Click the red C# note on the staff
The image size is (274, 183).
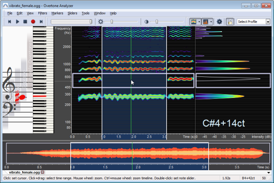[22, 97]
